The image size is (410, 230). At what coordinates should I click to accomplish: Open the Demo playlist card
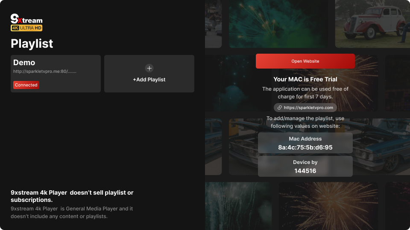click(56, 74)
